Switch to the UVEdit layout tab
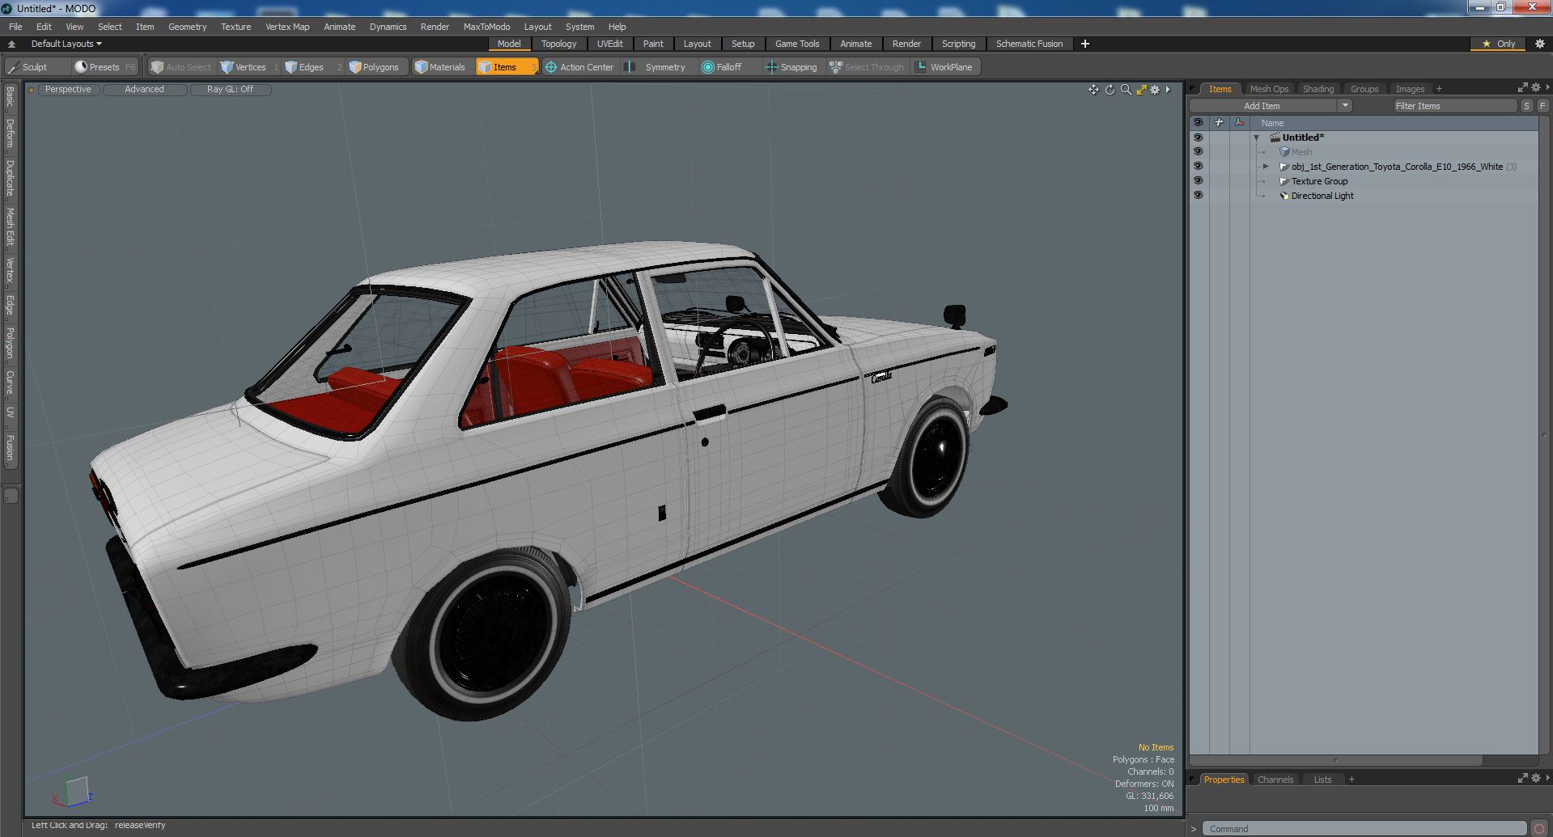1553x837 pixels. pos(609,44)
